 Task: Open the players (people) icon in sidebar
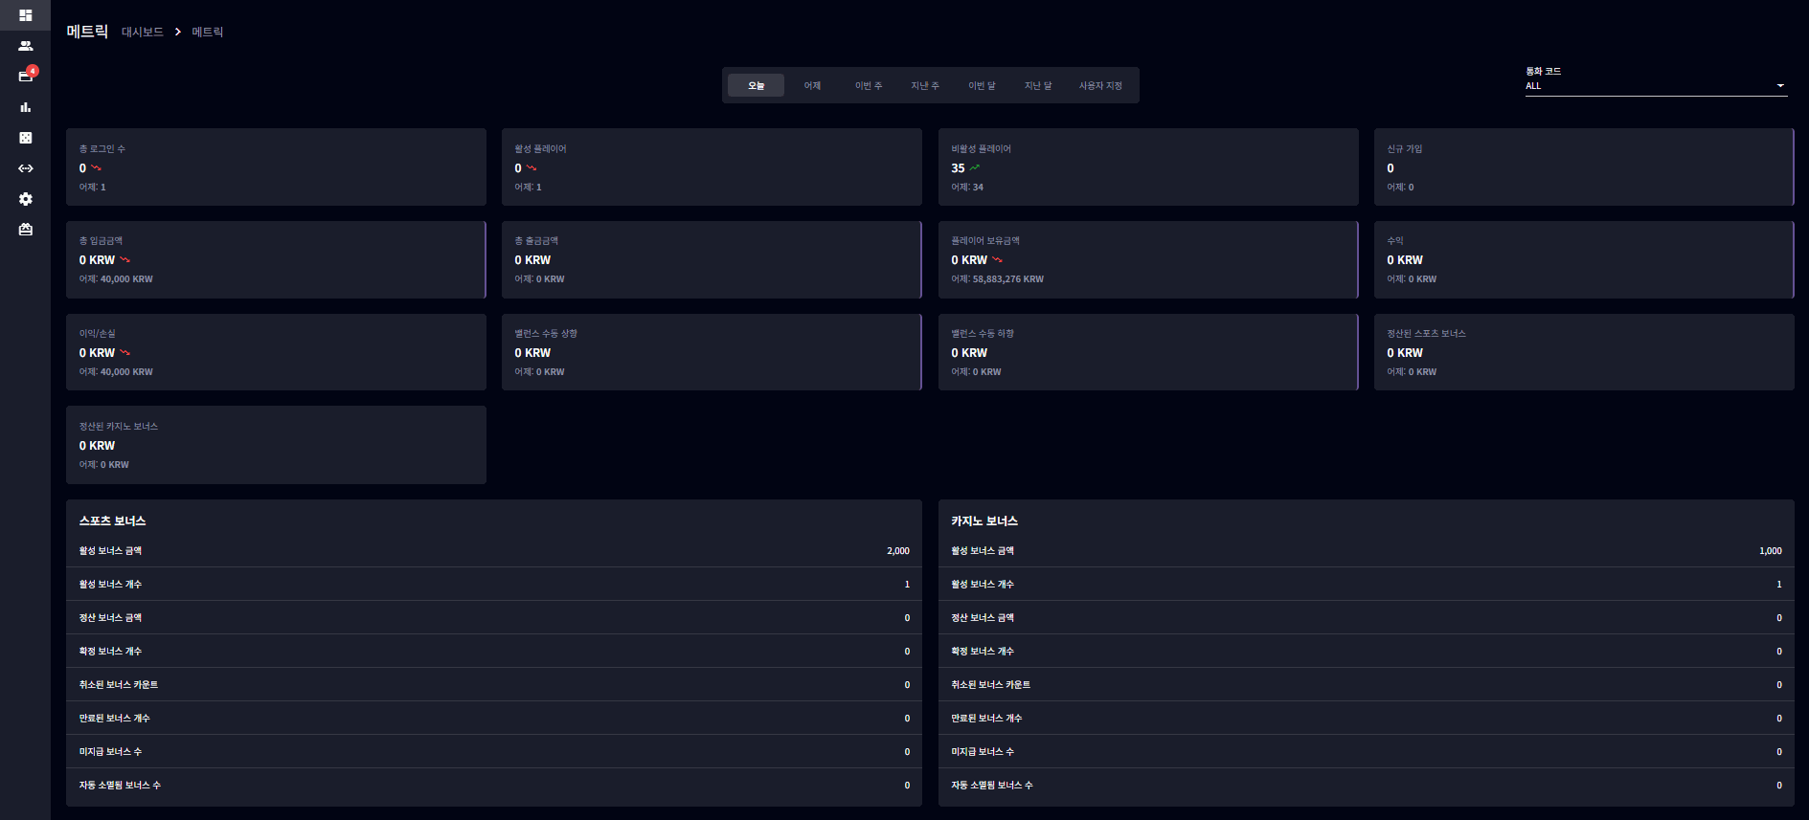click(25, 46)
